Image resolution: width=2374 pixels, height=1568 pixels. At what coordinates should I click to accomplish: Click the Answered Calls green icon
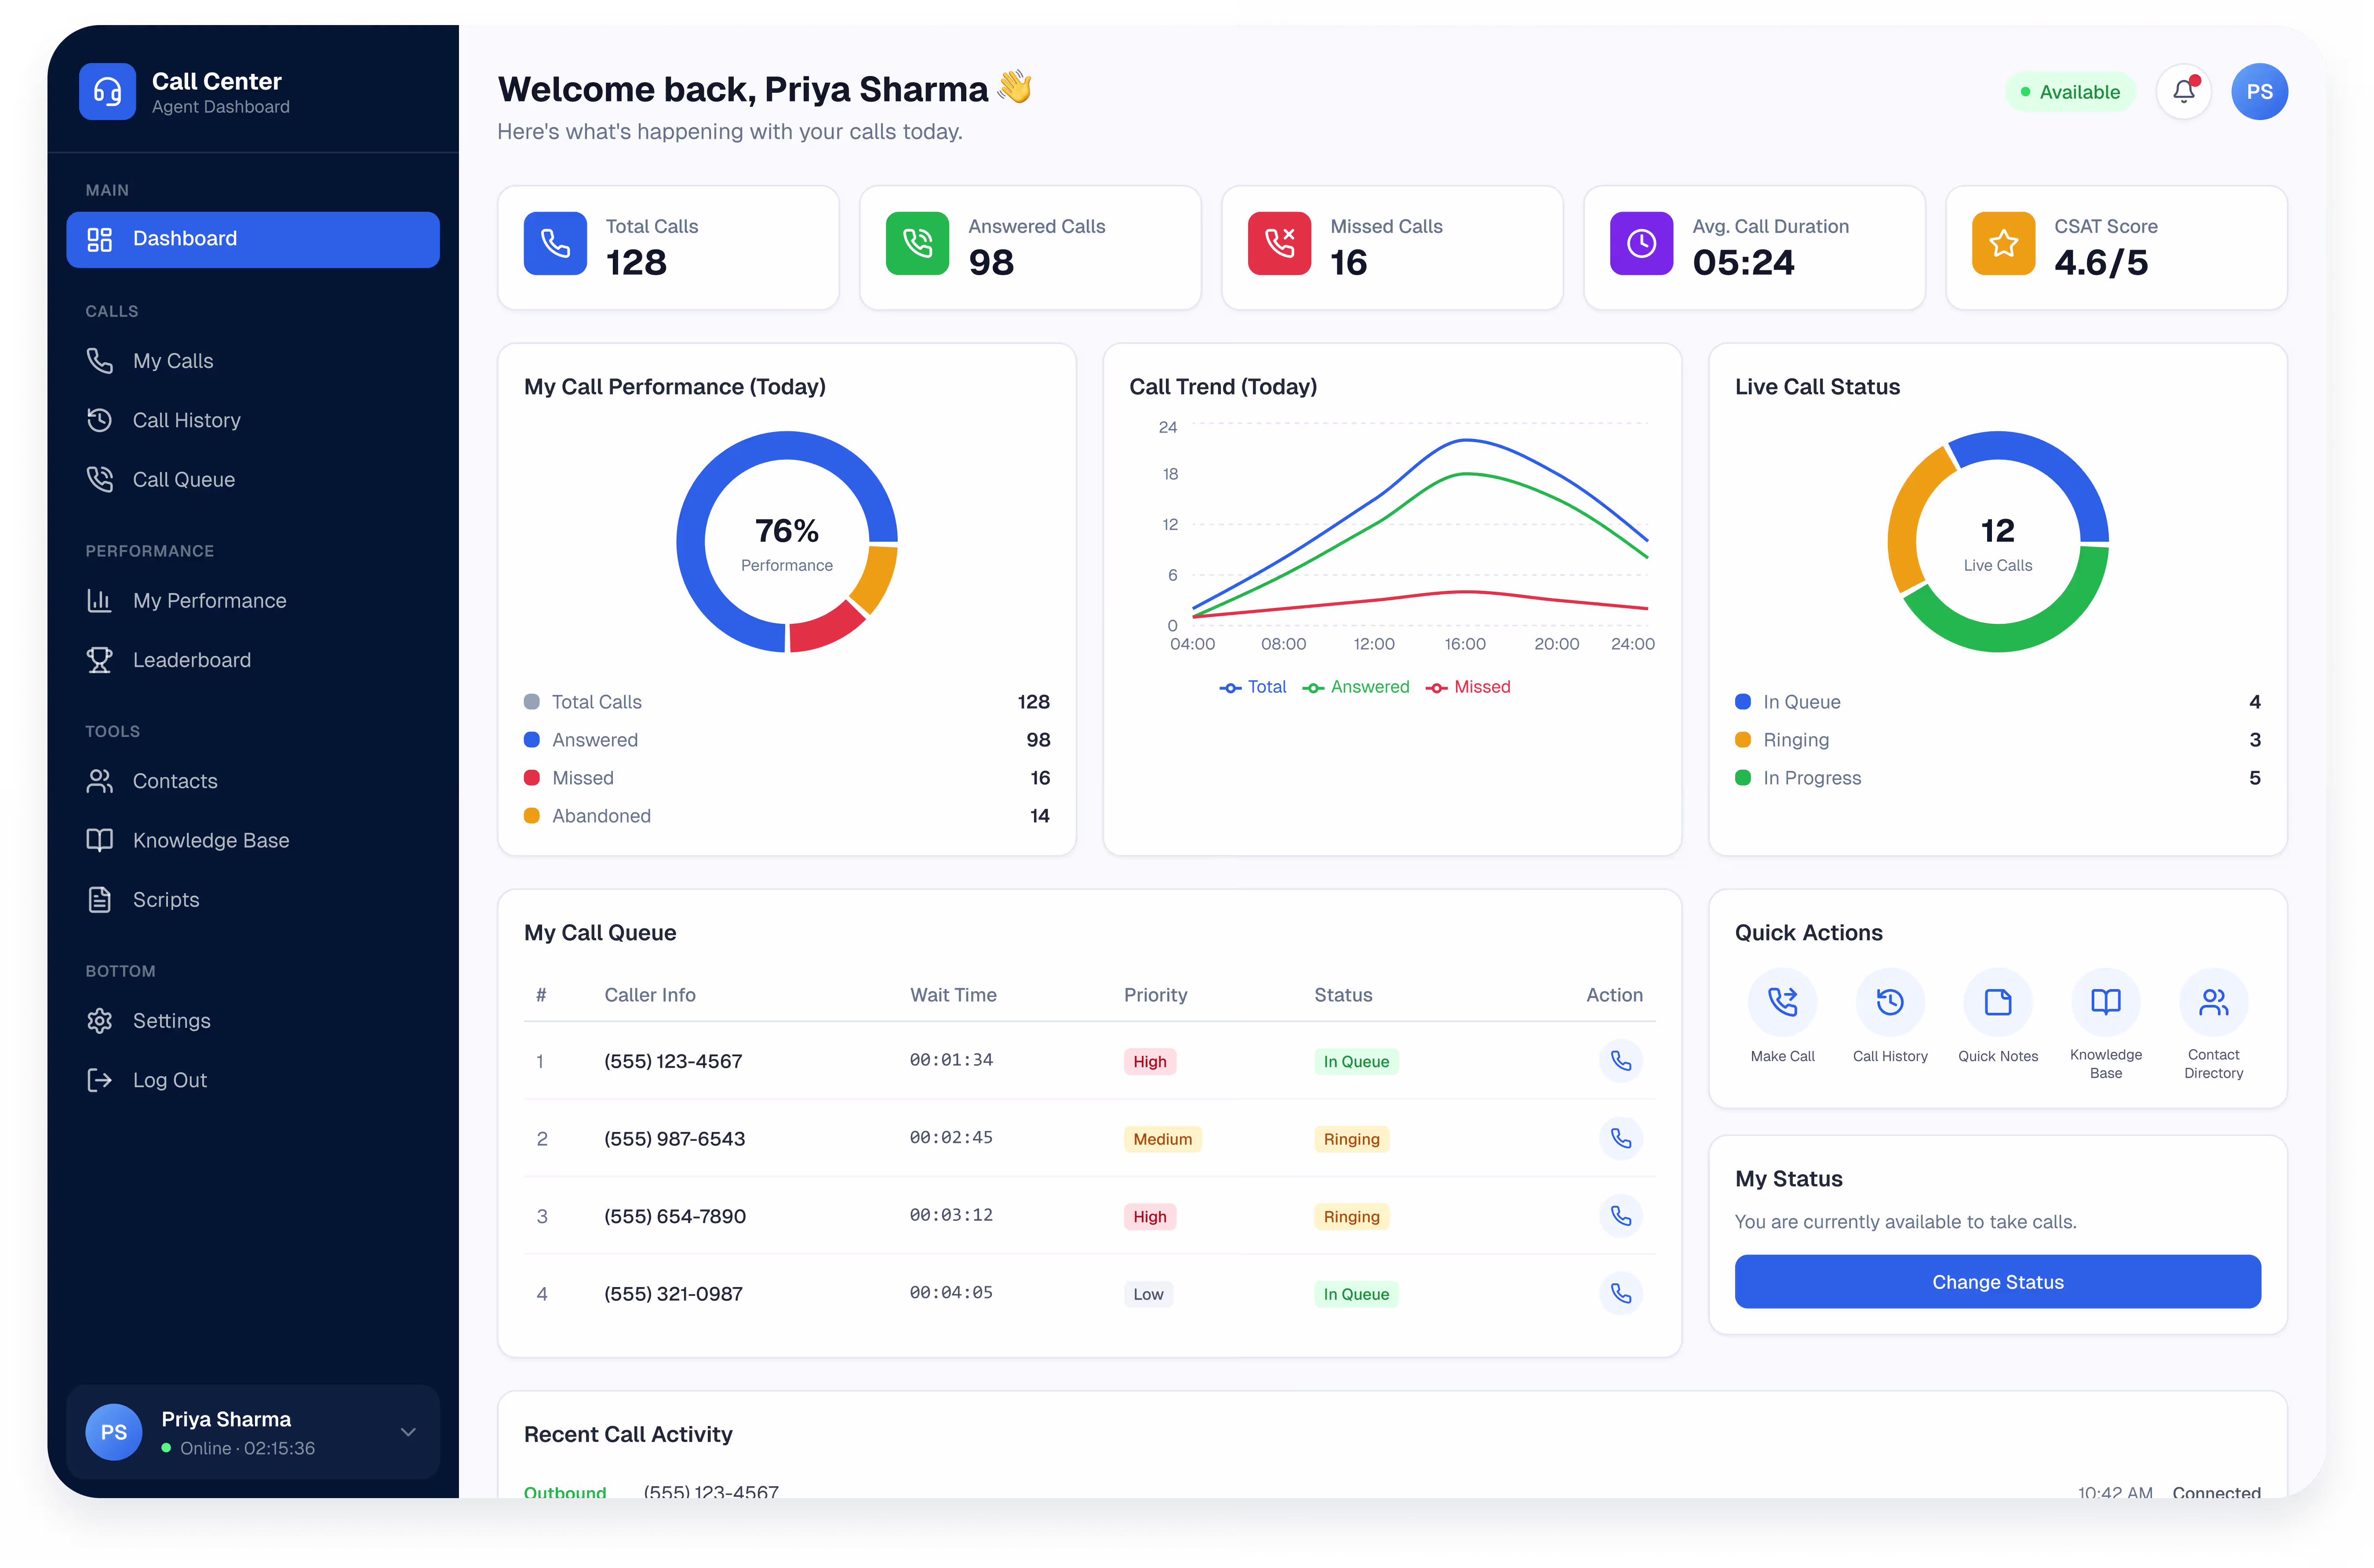click(x=917, y=243)
